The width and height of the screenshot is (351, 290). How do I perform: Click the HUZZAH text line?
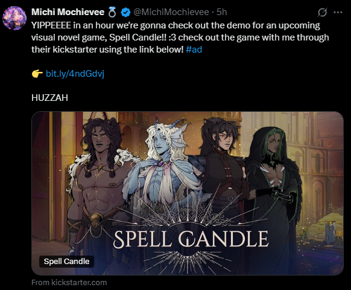coord(49,98)
